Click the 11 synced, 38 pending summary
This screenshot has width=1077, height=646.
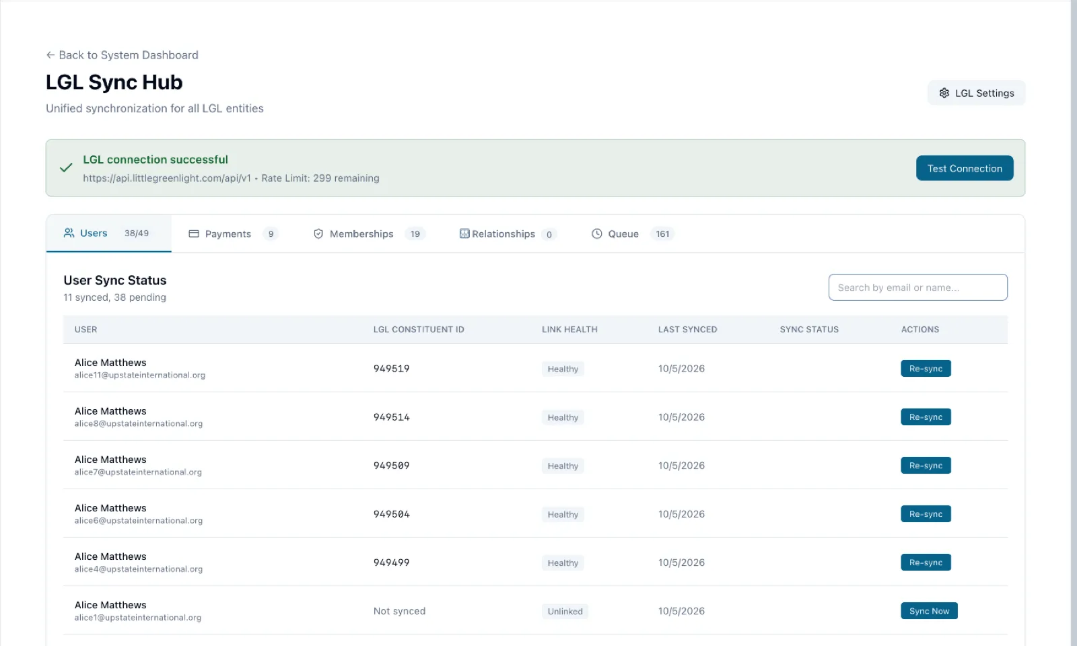[x=114, y=297]
